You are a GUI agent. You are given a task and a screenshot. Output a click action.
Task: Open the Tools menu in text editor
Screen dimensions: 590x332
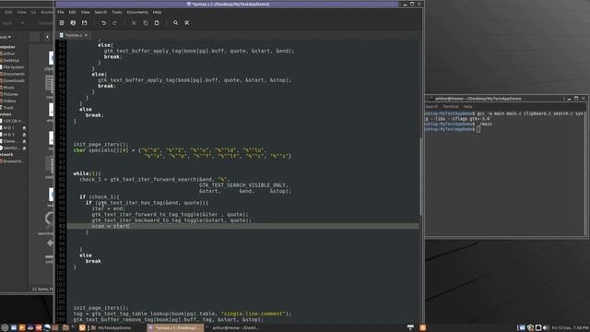pyautogui.click(x=117, y=12)
